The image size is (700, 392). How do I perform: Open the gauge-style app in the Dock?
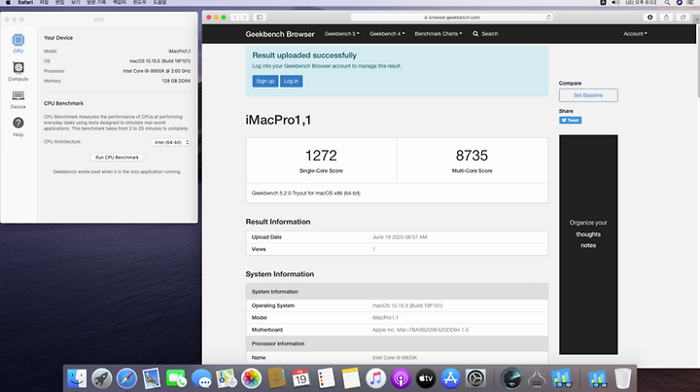511,378
